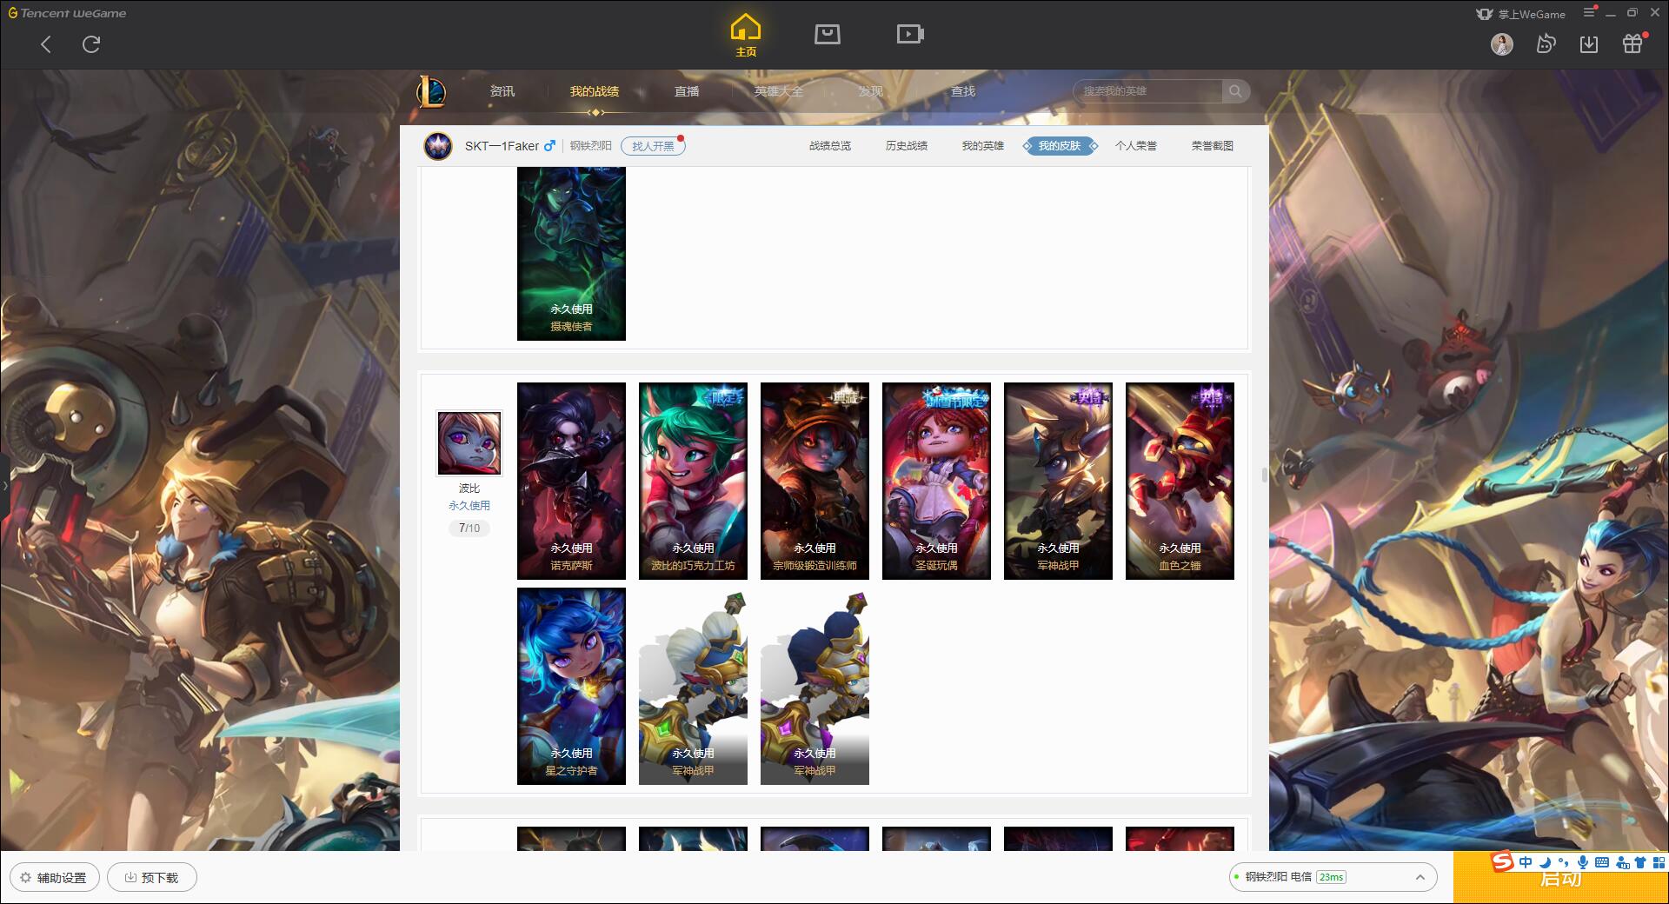
Task: Switch to 战绩总览 sub-tab
Action: [830, 146]
